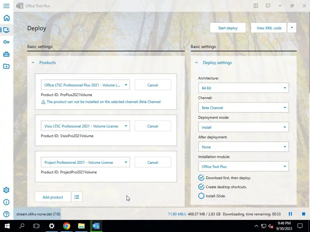This screenshot has width=310, height=232.
Task: Go to the Home page icon
Action: pyautogui.click(x=7, y=18)
